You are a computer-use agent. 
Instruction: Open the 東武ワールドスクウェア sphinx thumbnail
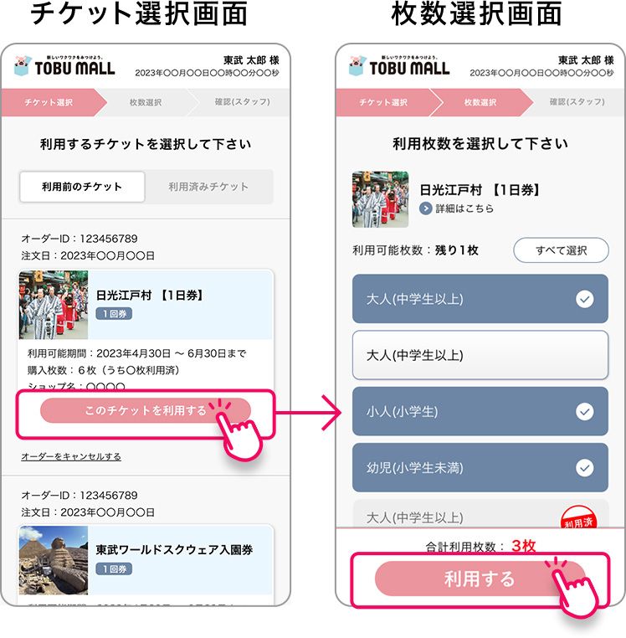(x=54, y=560)
